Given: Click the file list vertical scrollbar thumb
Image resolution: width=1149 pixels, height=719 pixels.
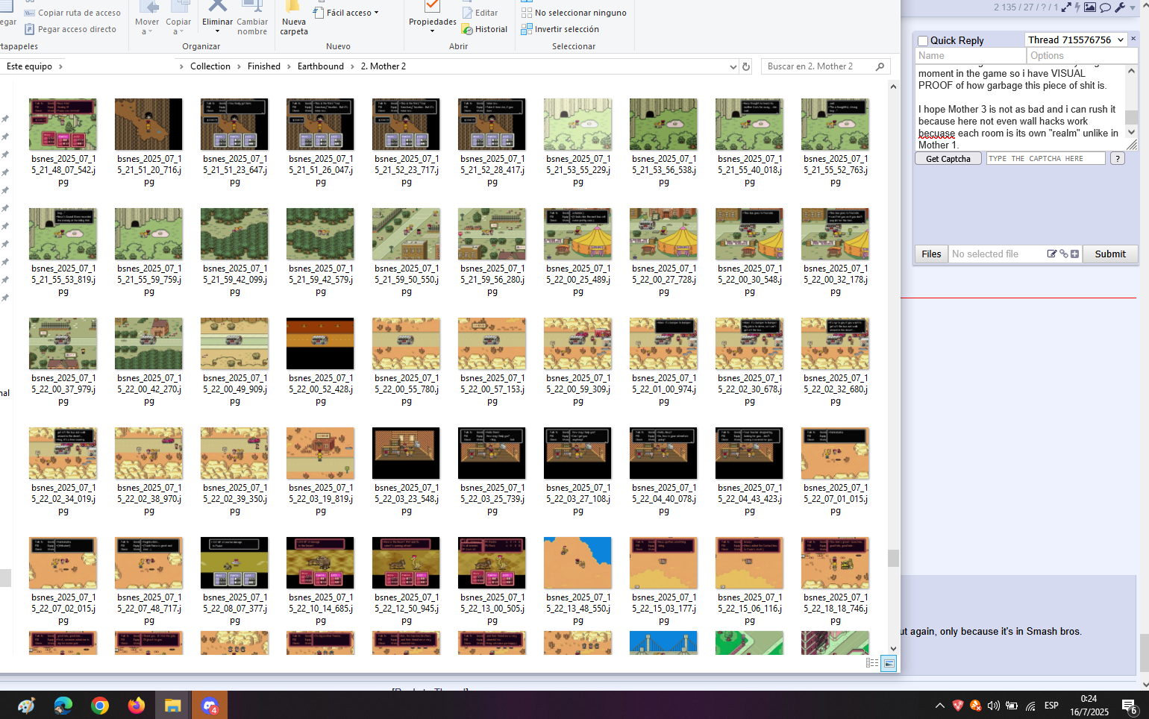Looking at the screenshot, I should [892, 558].
